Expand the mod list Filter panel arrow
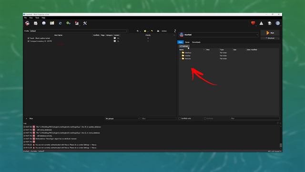 26,118
